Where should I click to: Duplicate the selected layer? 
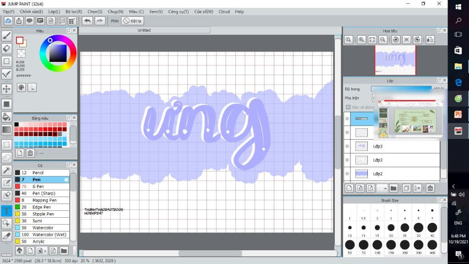click(406, 188)
